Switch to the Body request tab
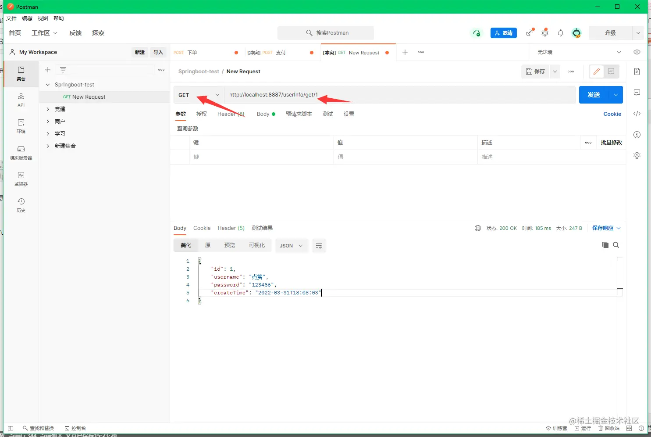 [x=266, y=114]
